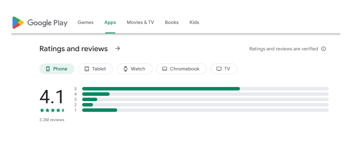Click the laptop icon in Chromebook chip
The image size is (355, 147).
[164, 69]
